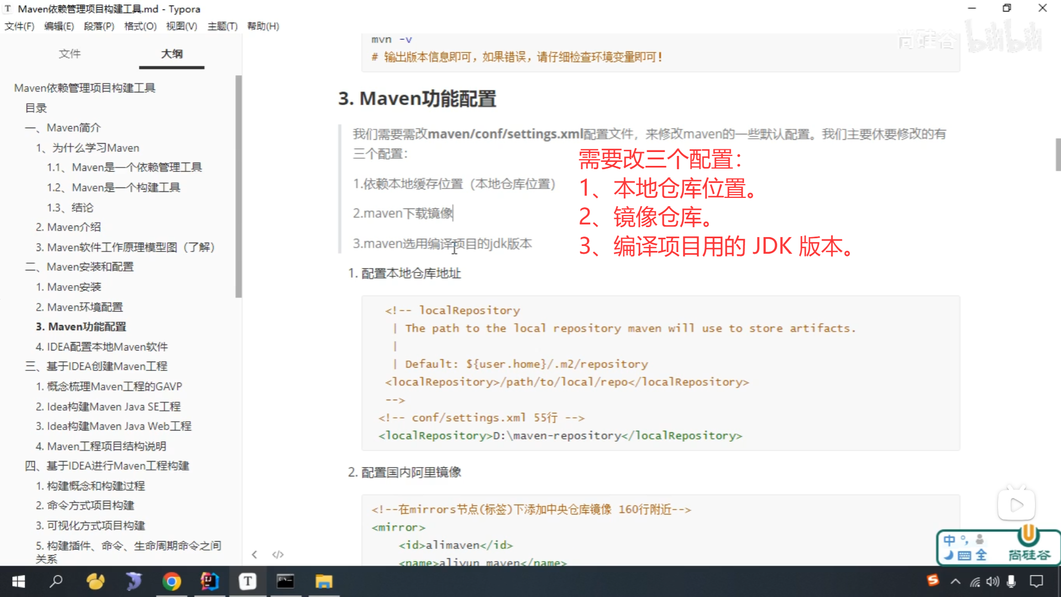Viewport: 1061px width, 597px height.
Task: Open File Explorer from taskbar
Action: 323,582
